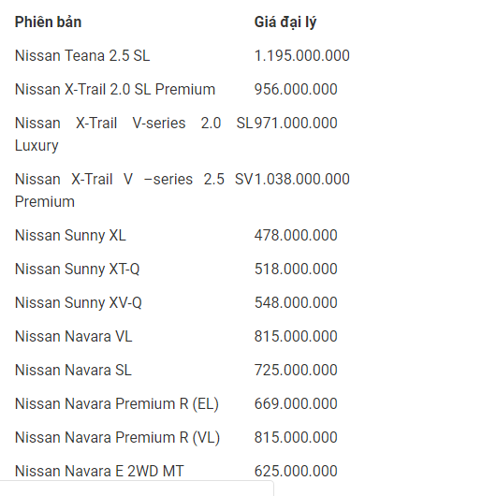Select Nissan Navara Premium R (VL)
Screen dimensions: 482x496
pos(117,437)
